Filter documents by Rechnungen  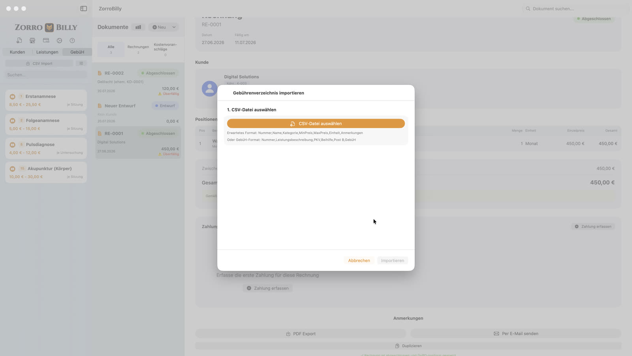click(138, 49)
